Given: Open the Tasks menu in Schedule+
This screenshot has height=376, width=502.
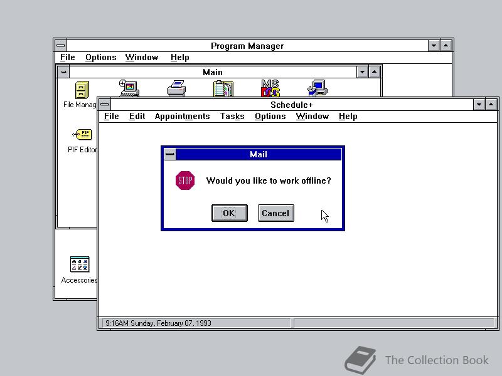Looking at the screenshot, I should [232, 116].
